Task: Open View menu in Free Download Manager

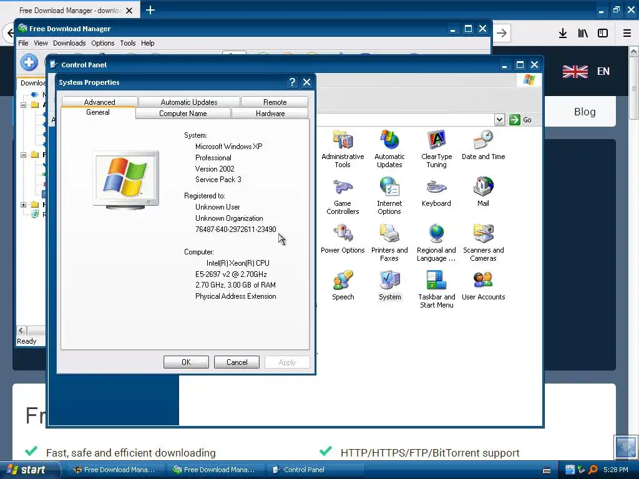Action: pyautogui.click(x=41, y=43)
